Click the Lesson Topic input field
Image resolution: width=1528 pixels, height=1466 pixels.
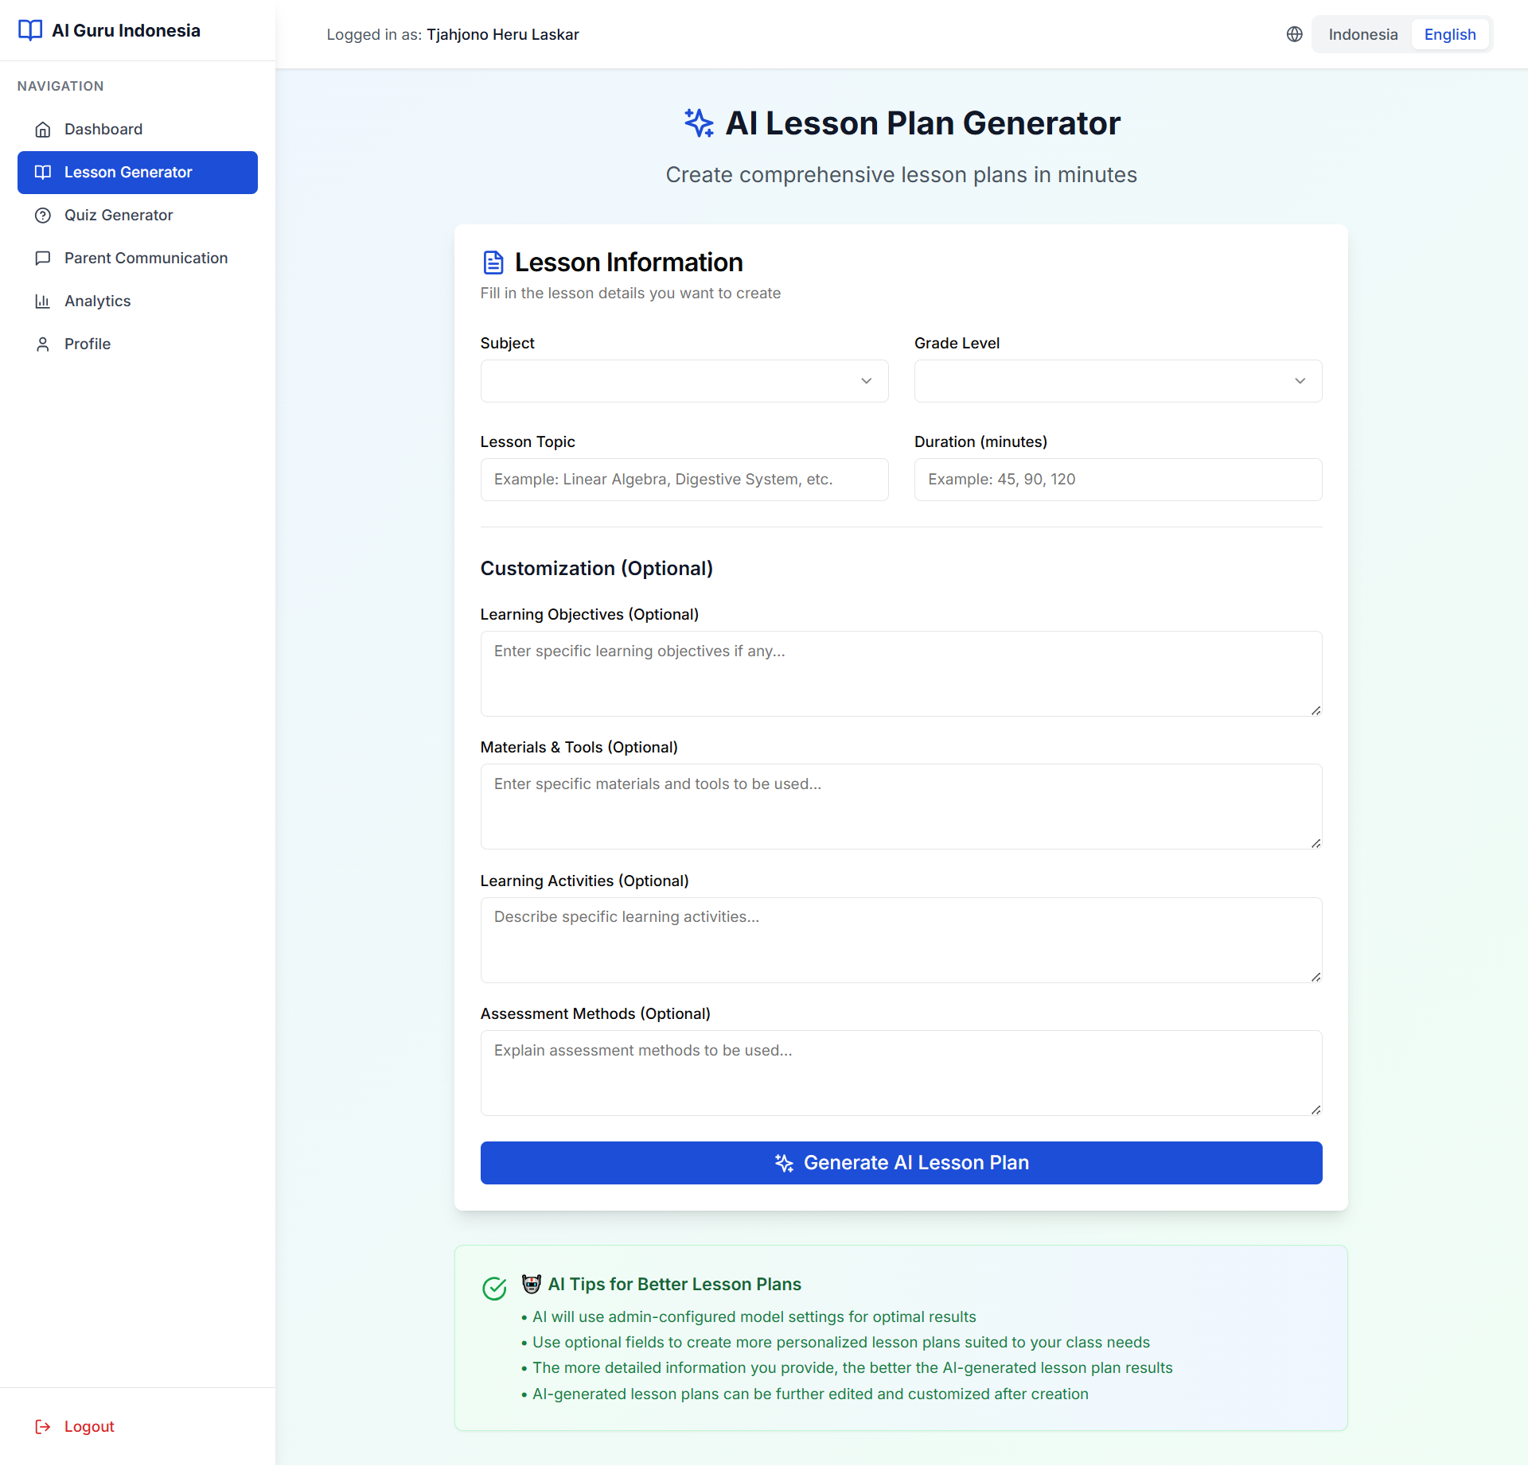[x=684, y=479]
